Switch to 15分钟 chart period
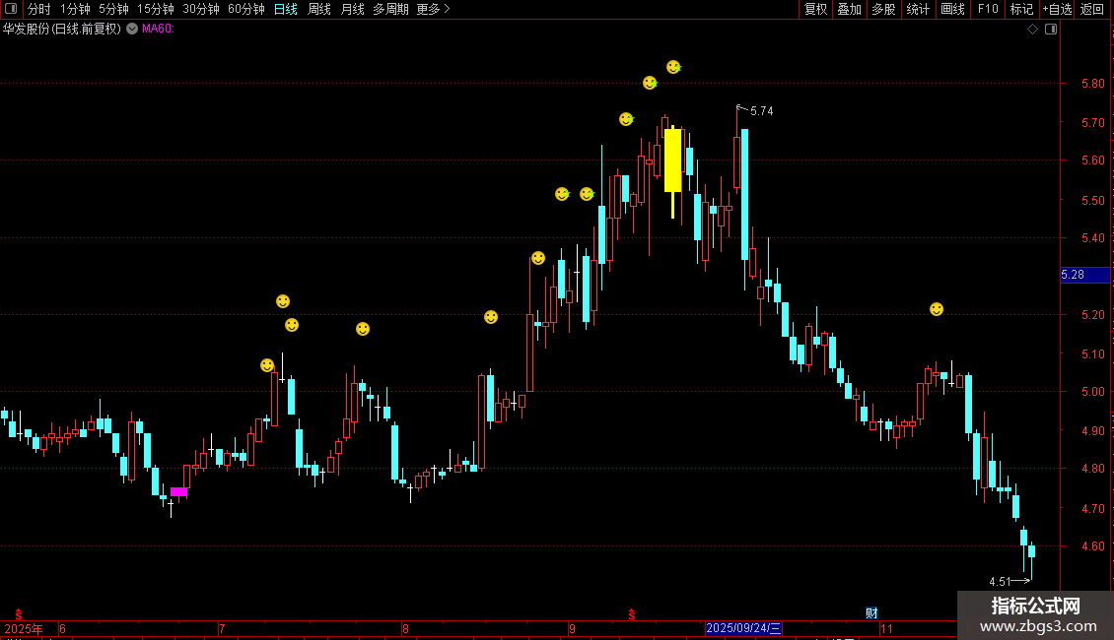 156,9
